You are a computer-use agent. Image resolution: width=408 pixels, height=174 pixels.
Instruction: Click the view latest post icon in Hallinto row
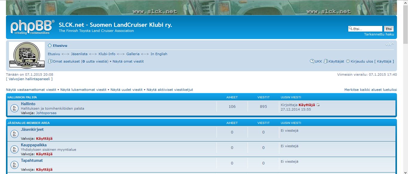coord(318,105)
